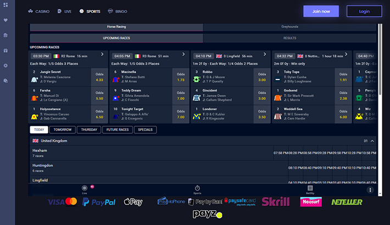Click the scrollbar down arrow
Image resolution: width=390 pixels, height=225 pixels.
[x=380, y=194]
